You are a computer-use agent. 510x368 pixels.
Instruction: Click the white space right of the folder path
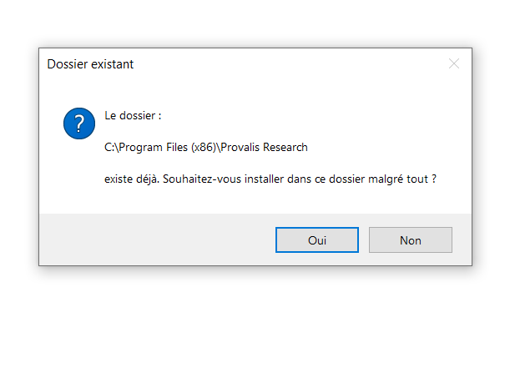[x=384, y=148]
